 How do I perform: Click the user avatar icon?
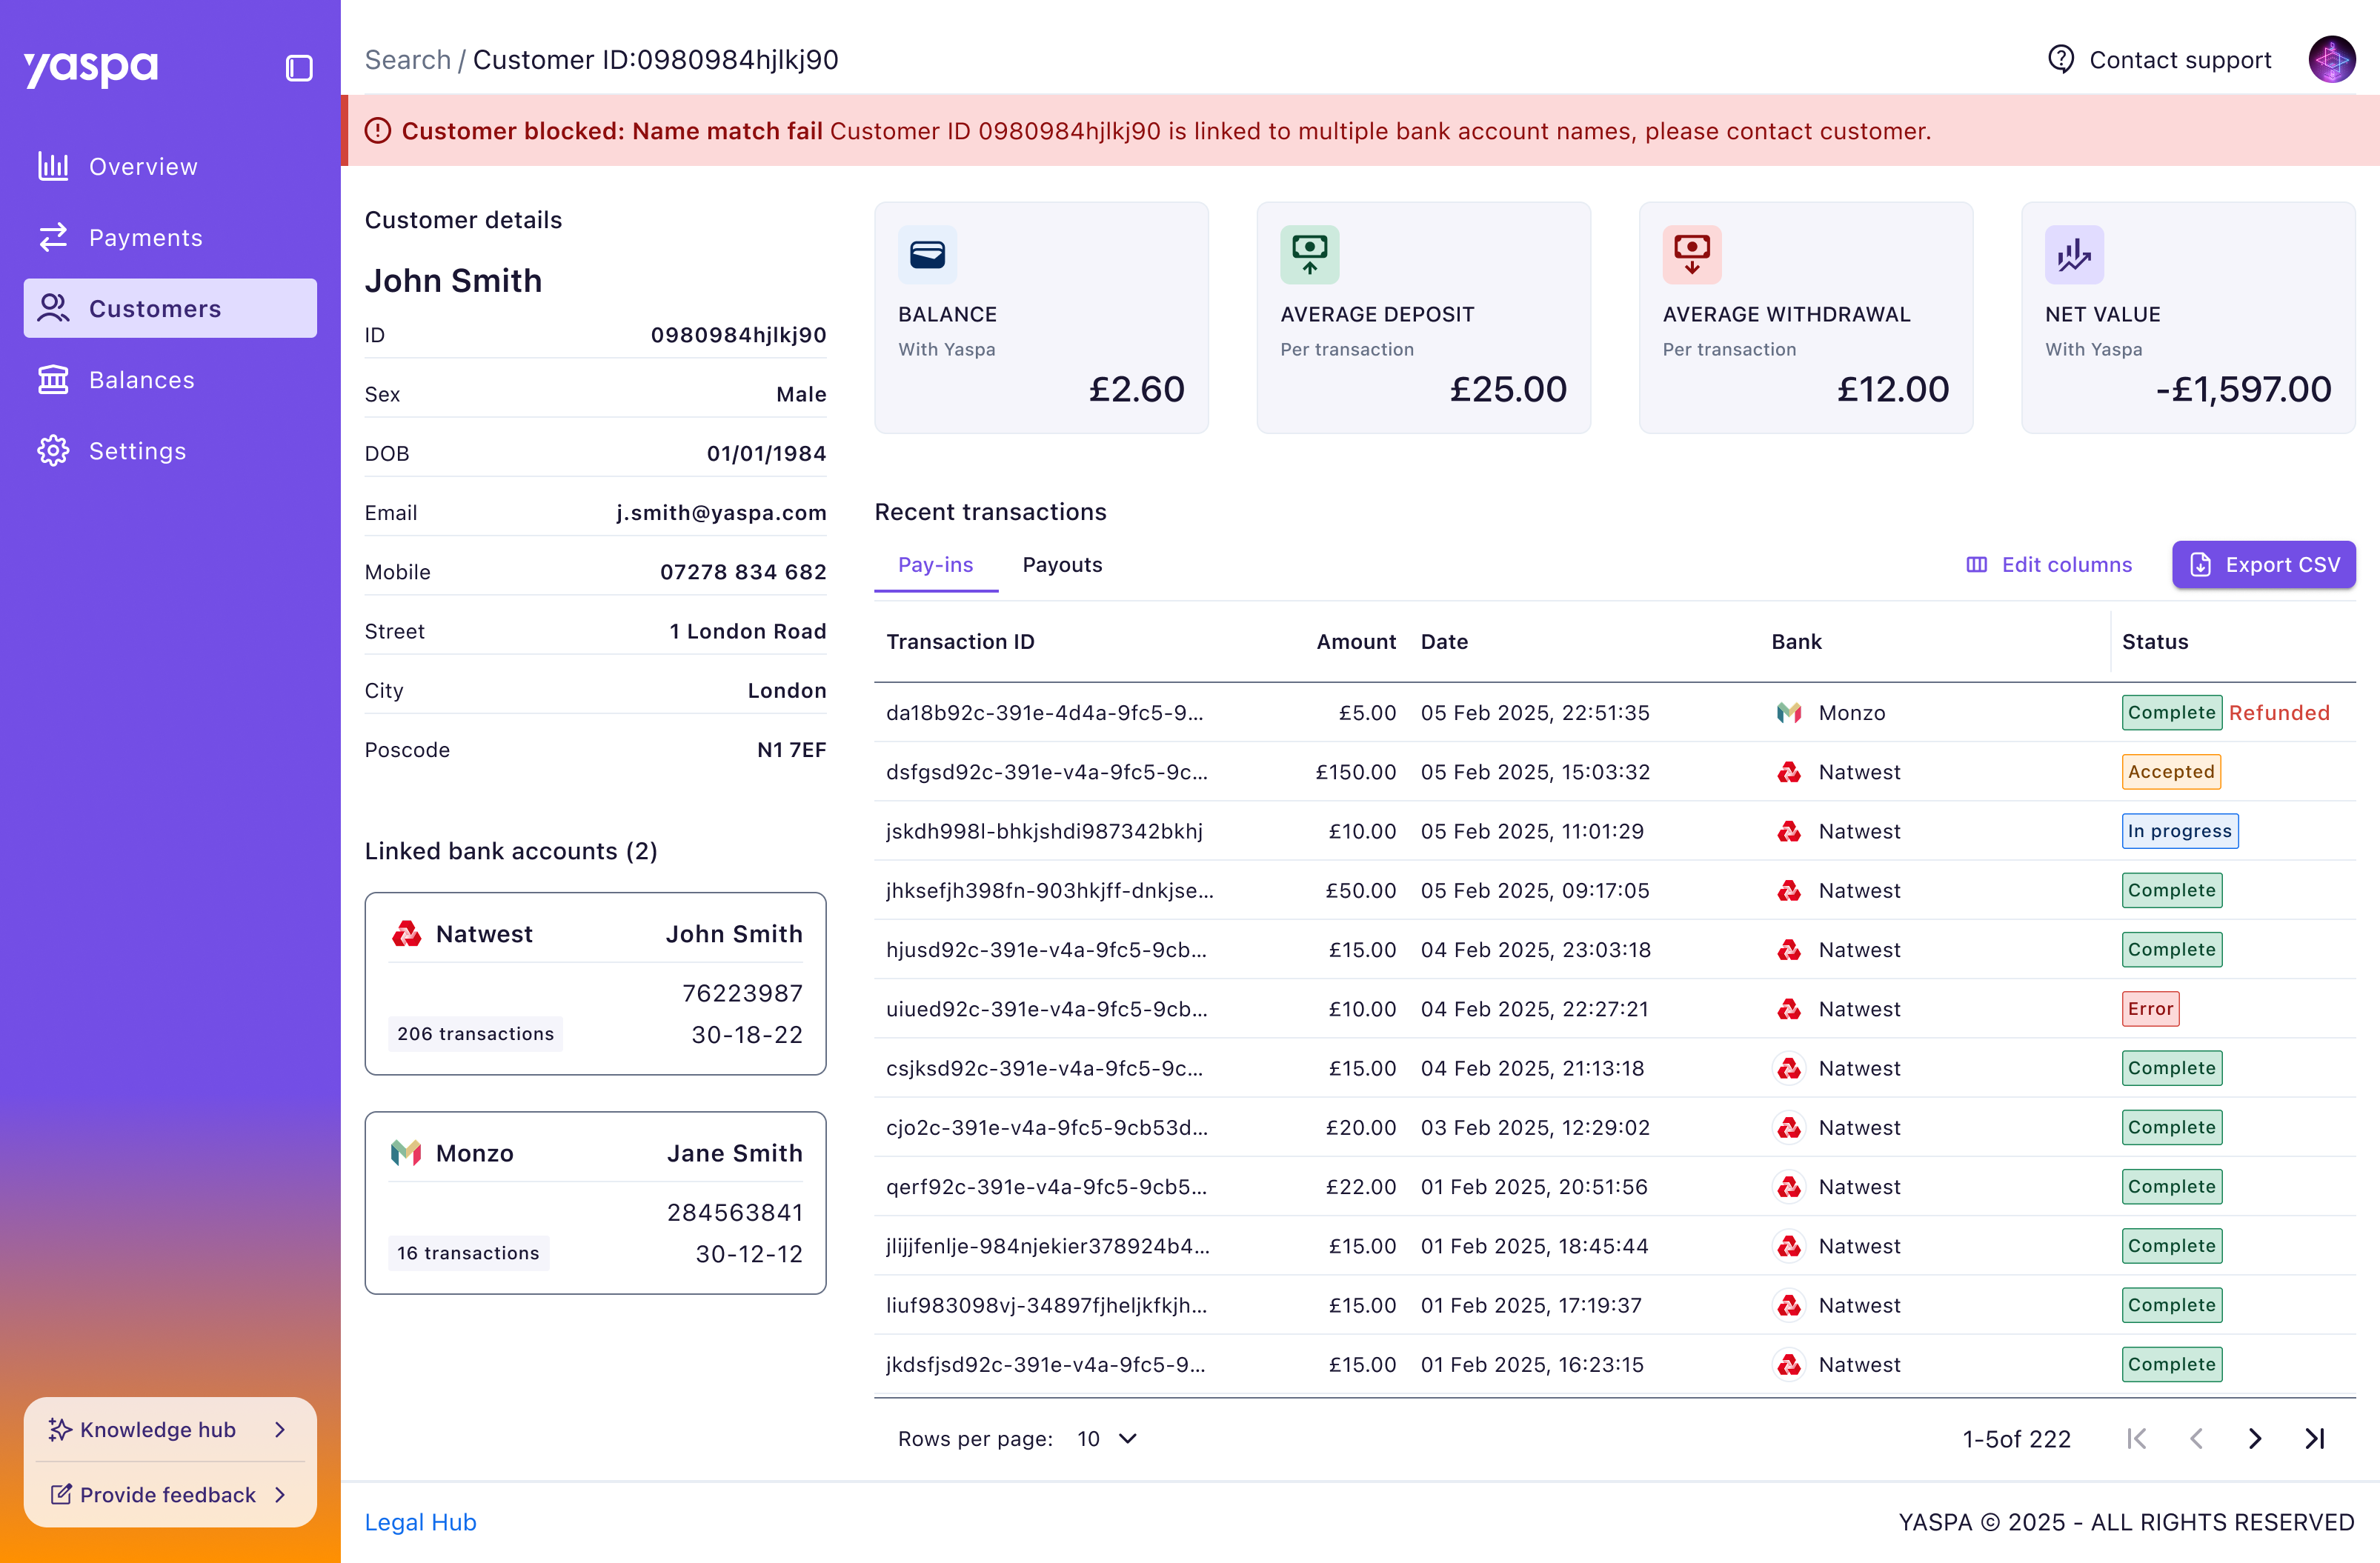pos(2330,60)
